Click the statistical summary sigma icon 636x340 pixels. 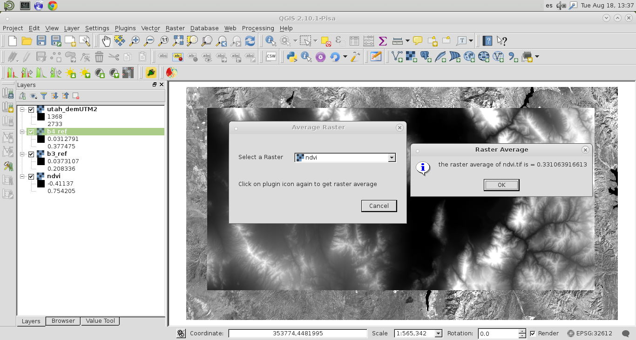pyautogui.click(x=383, y=41)
